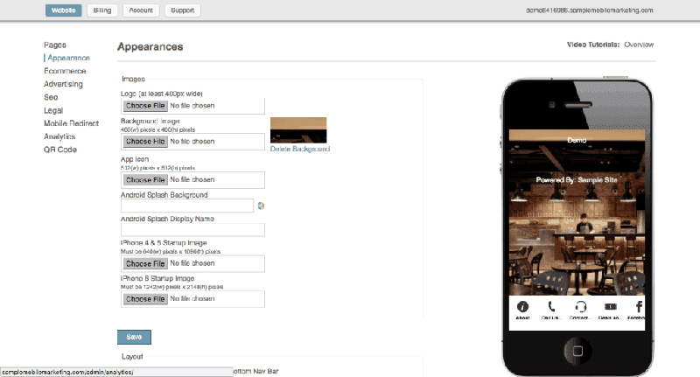
Task: Click the demo site URL in header
Action: [x=589, y=10]
